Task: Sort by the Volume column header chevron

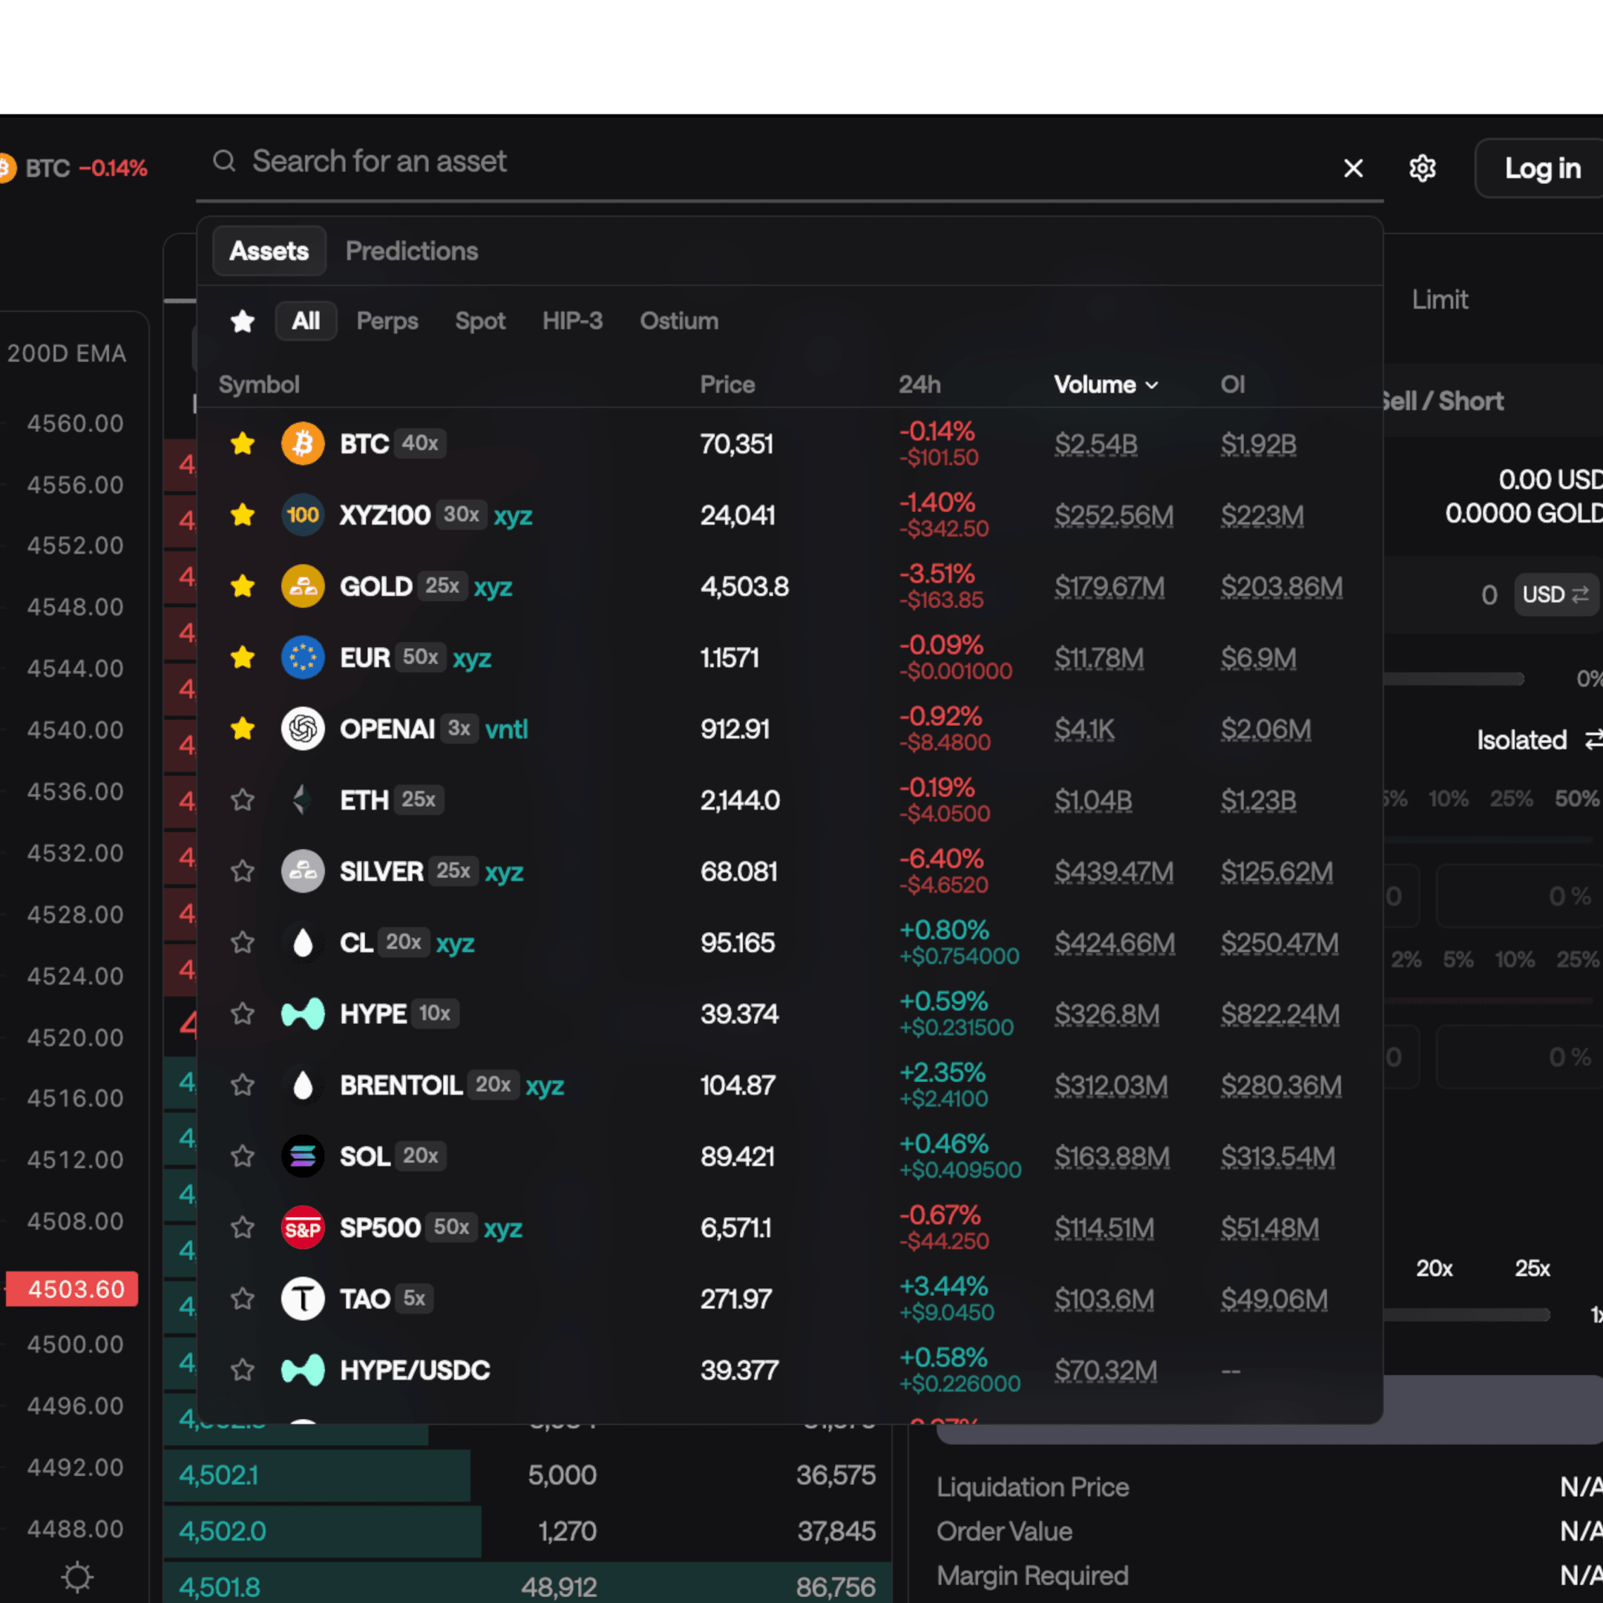Action: [1152, 385]
